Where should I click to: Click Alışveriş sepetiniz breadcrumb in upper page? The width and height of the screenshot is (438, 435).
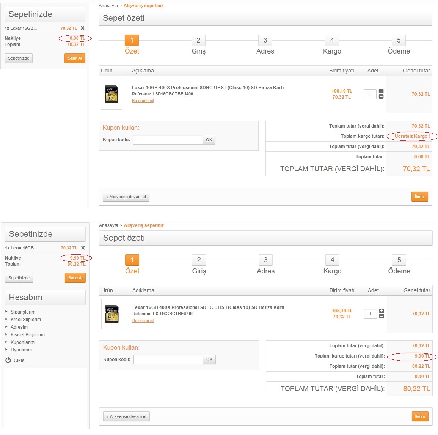[x=143, y=6]
